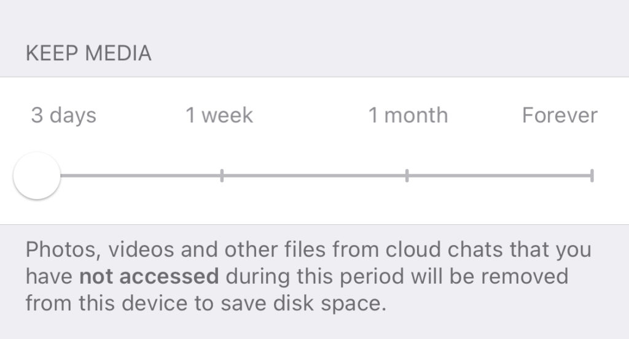The image size is (629, 339).
Task: Select the "Forever" label
Action: coord(560,115)
